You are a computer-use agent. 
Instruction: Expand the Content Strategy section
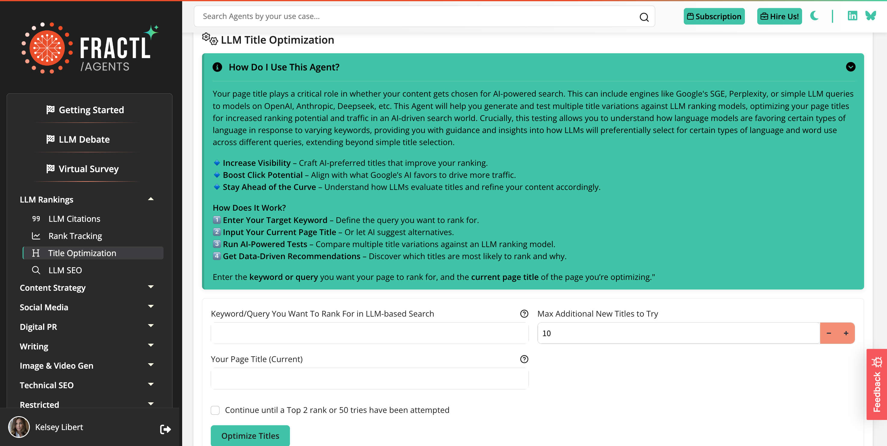click(x=151, y=287)
